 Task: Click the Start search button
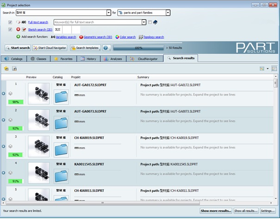[x=18, y=48]
